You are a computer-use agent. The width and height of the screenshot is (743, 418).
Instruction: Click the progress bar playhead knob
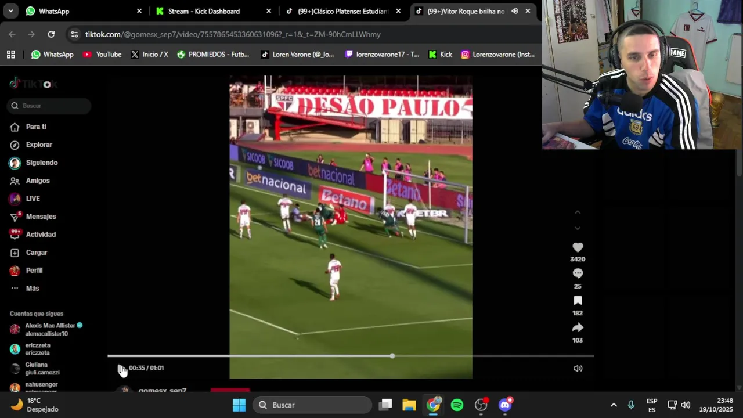(x=392, y=356)
